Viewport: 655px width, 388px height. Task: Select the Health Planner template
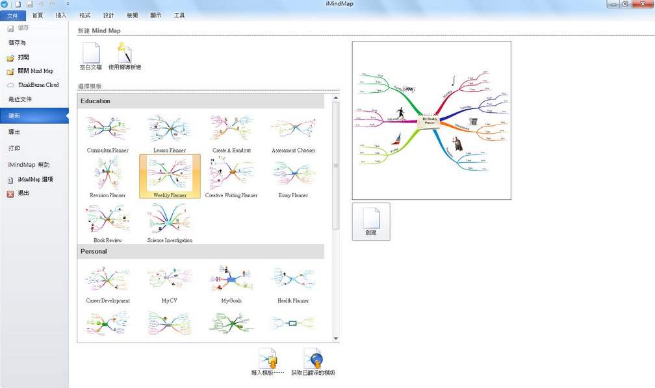click(293, 284)
